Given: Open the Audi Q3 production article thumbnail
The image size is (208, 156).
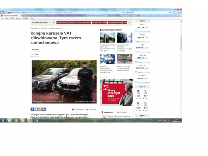Looking at the screenshot, I should tap(124, 59).
